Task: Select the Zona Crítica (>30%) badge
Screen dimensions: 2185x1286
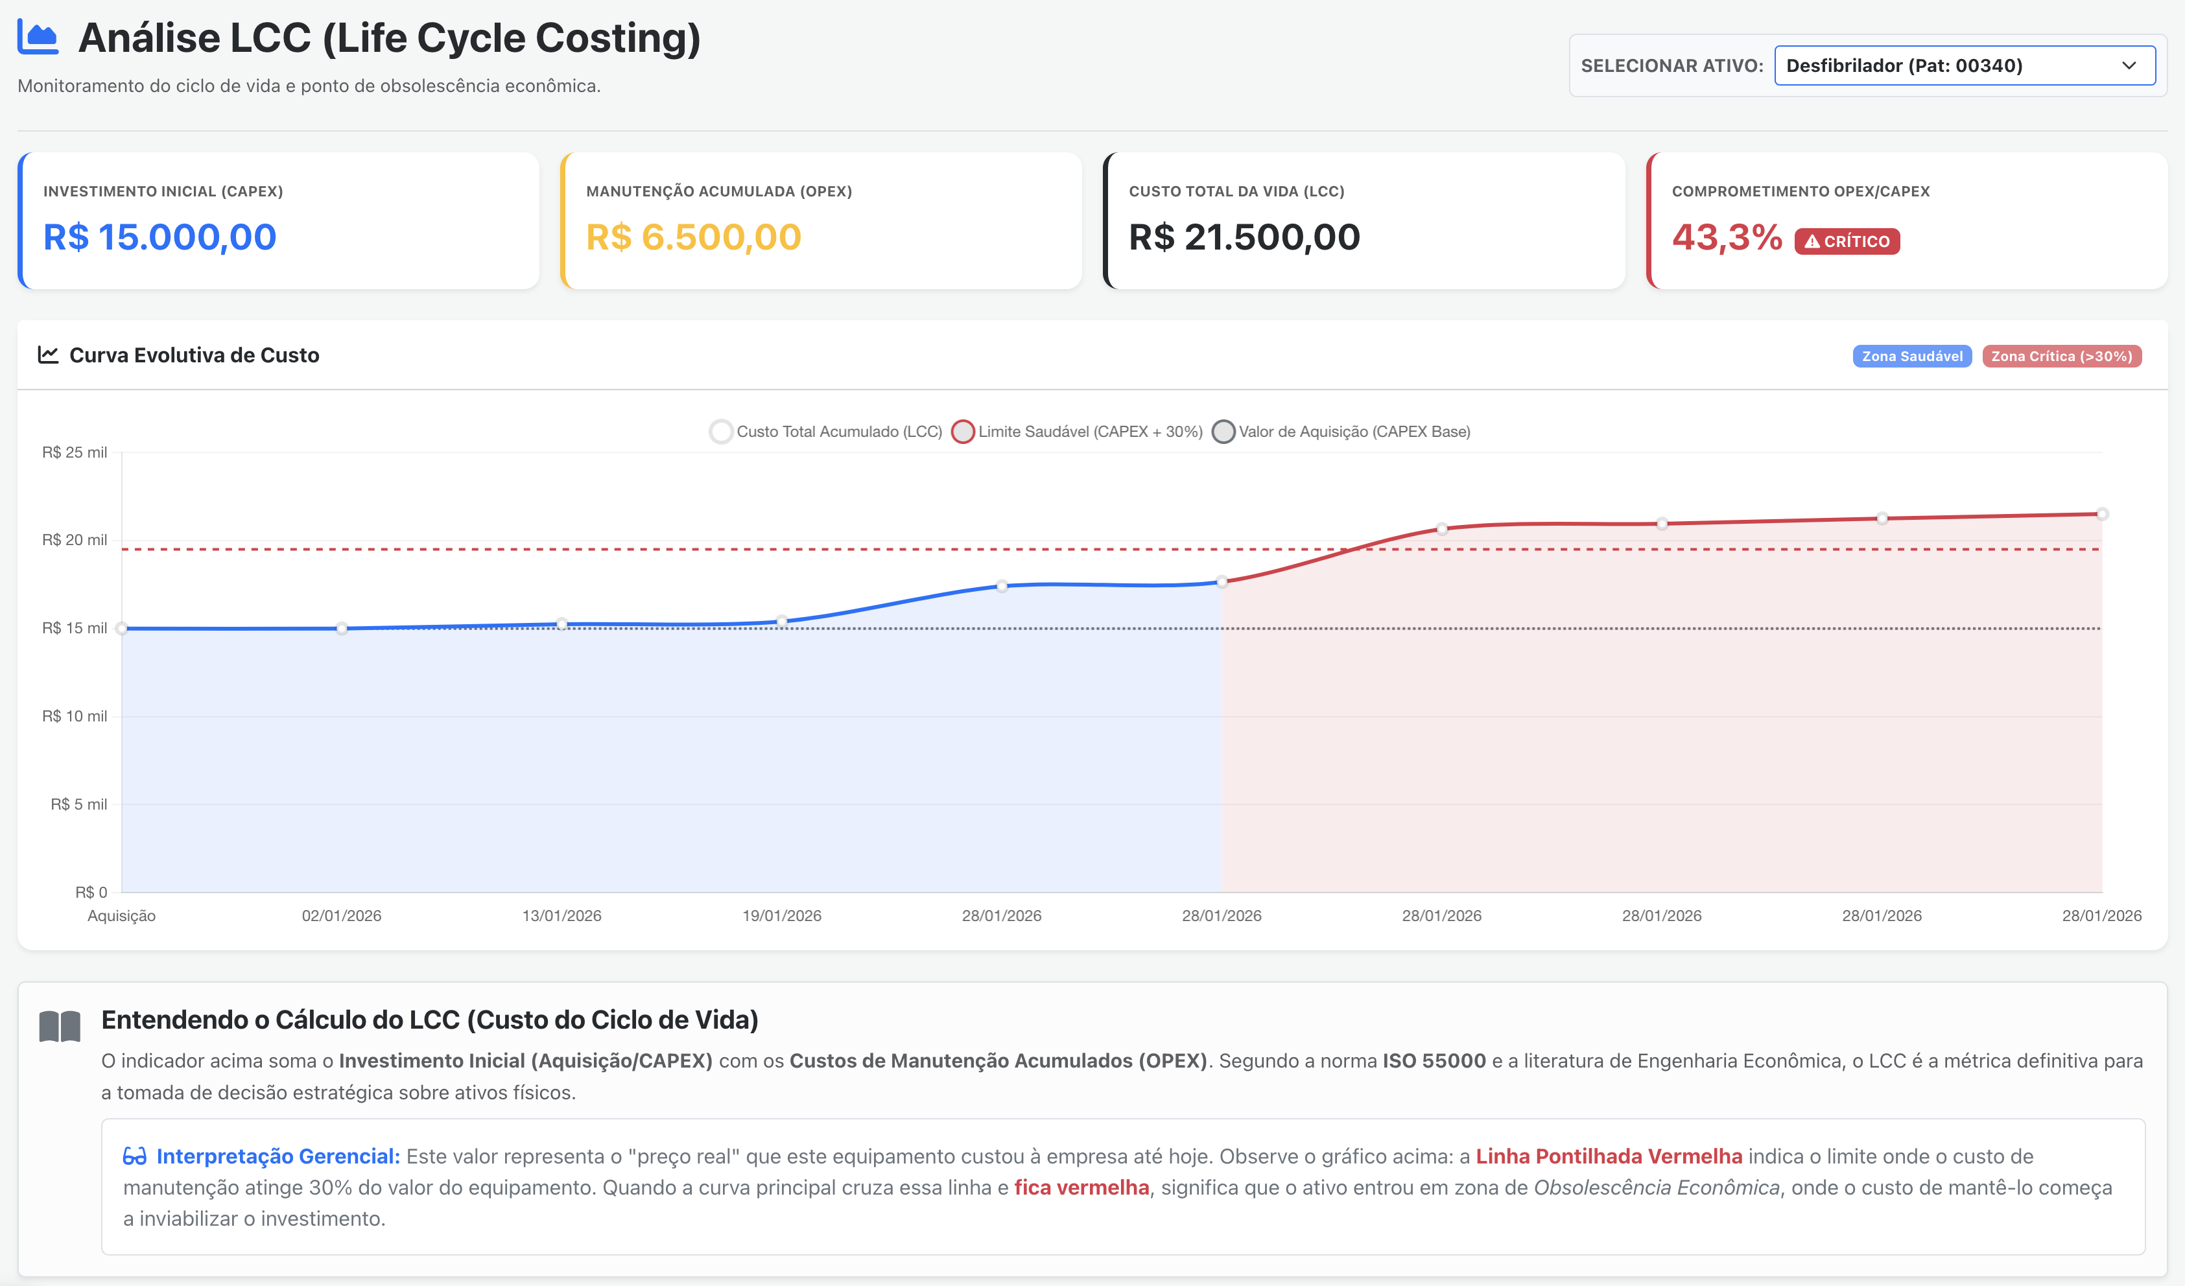Action: tap(2062, 355)
